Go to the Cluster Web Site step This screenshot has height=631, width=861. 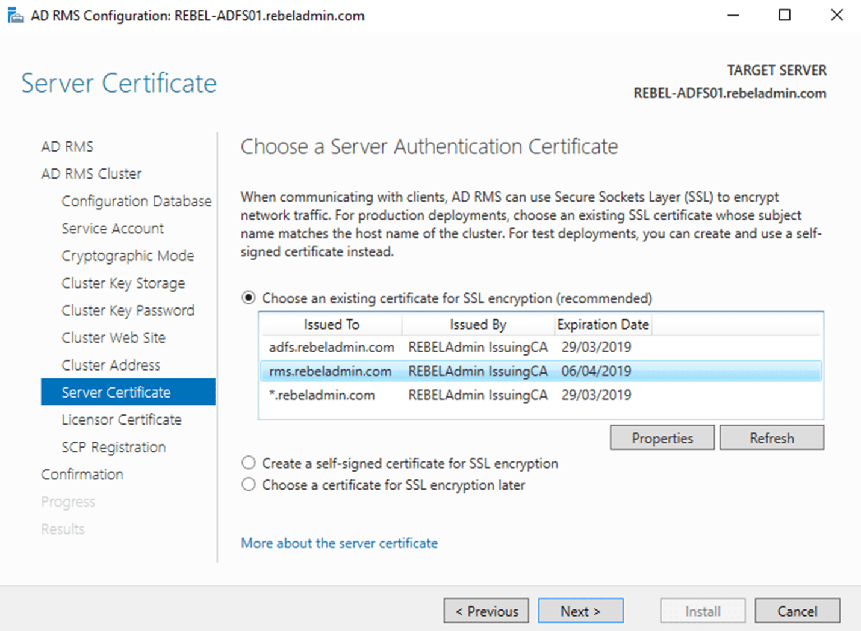point(113,337)
